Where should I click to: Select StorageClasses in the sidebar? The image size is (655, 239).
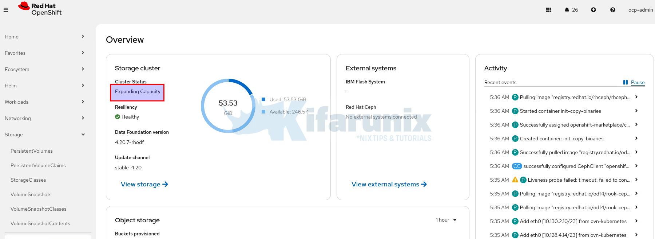click(x=28, y=180)
